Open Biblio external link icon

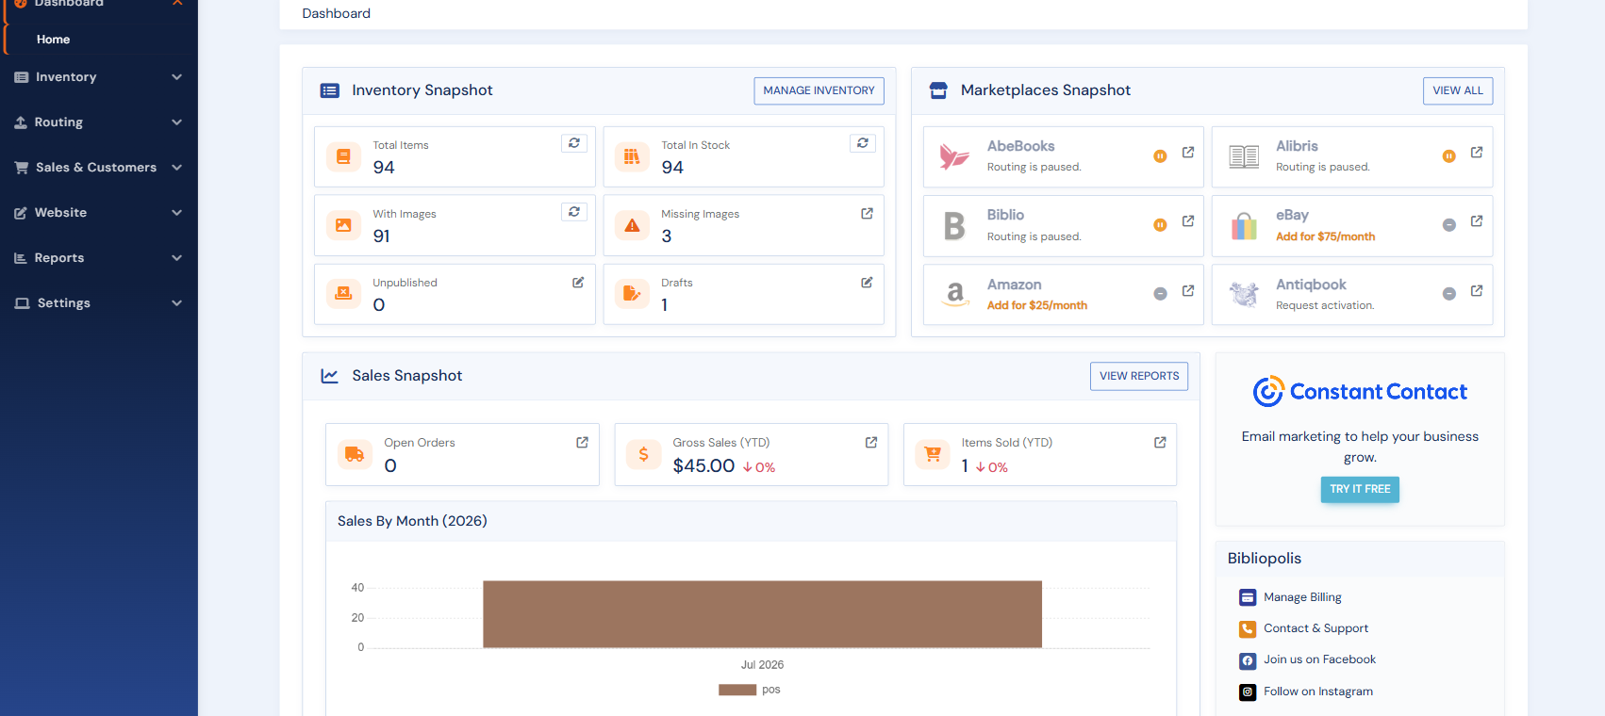[1188, 221]
